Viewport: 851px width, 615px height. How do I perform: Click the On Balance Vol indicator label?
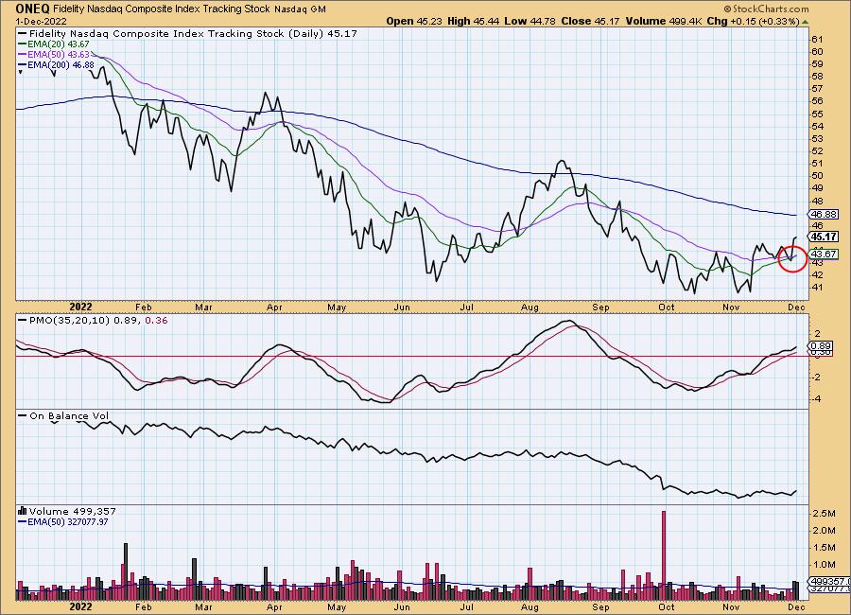point(69,416)
